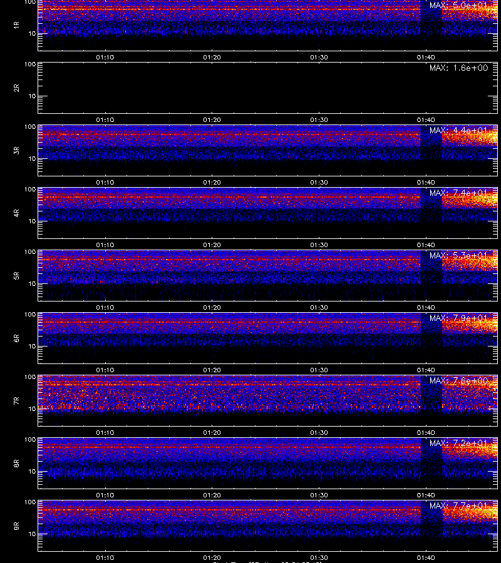Click the 01:30 time label below 7R

pos(319,433)
